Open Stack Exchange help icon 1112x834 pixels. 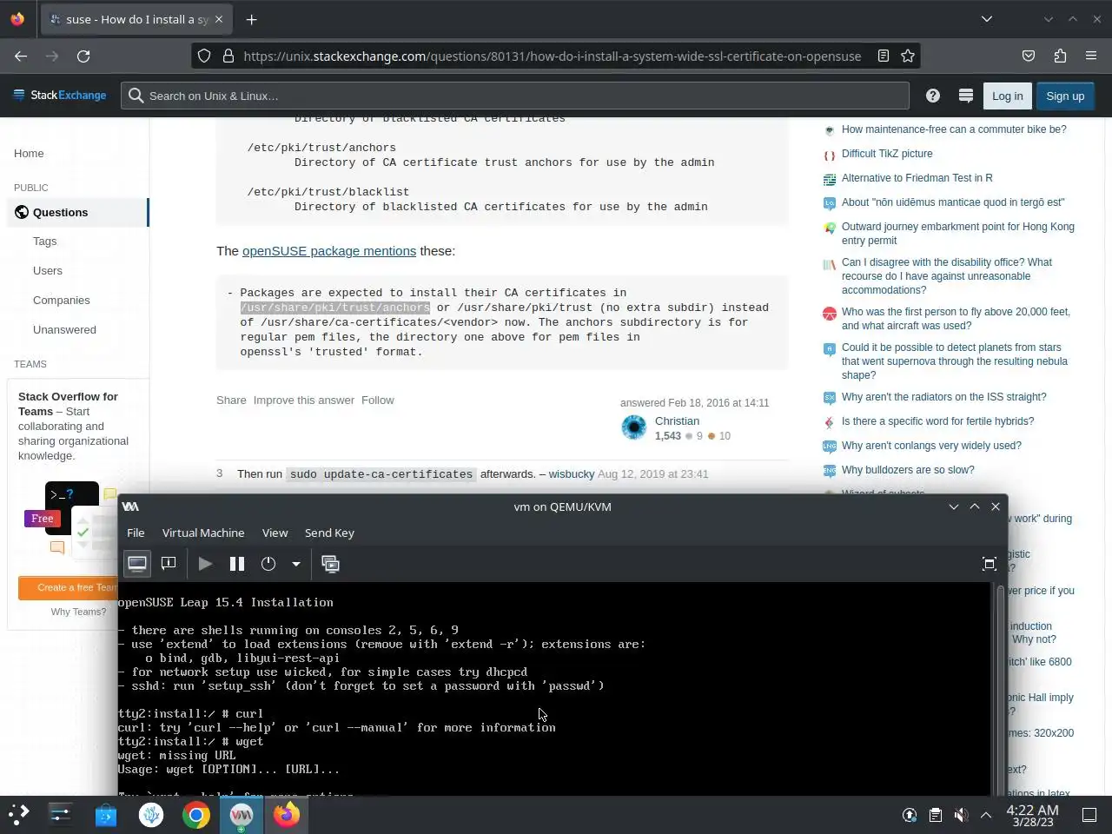coord(933,96)
